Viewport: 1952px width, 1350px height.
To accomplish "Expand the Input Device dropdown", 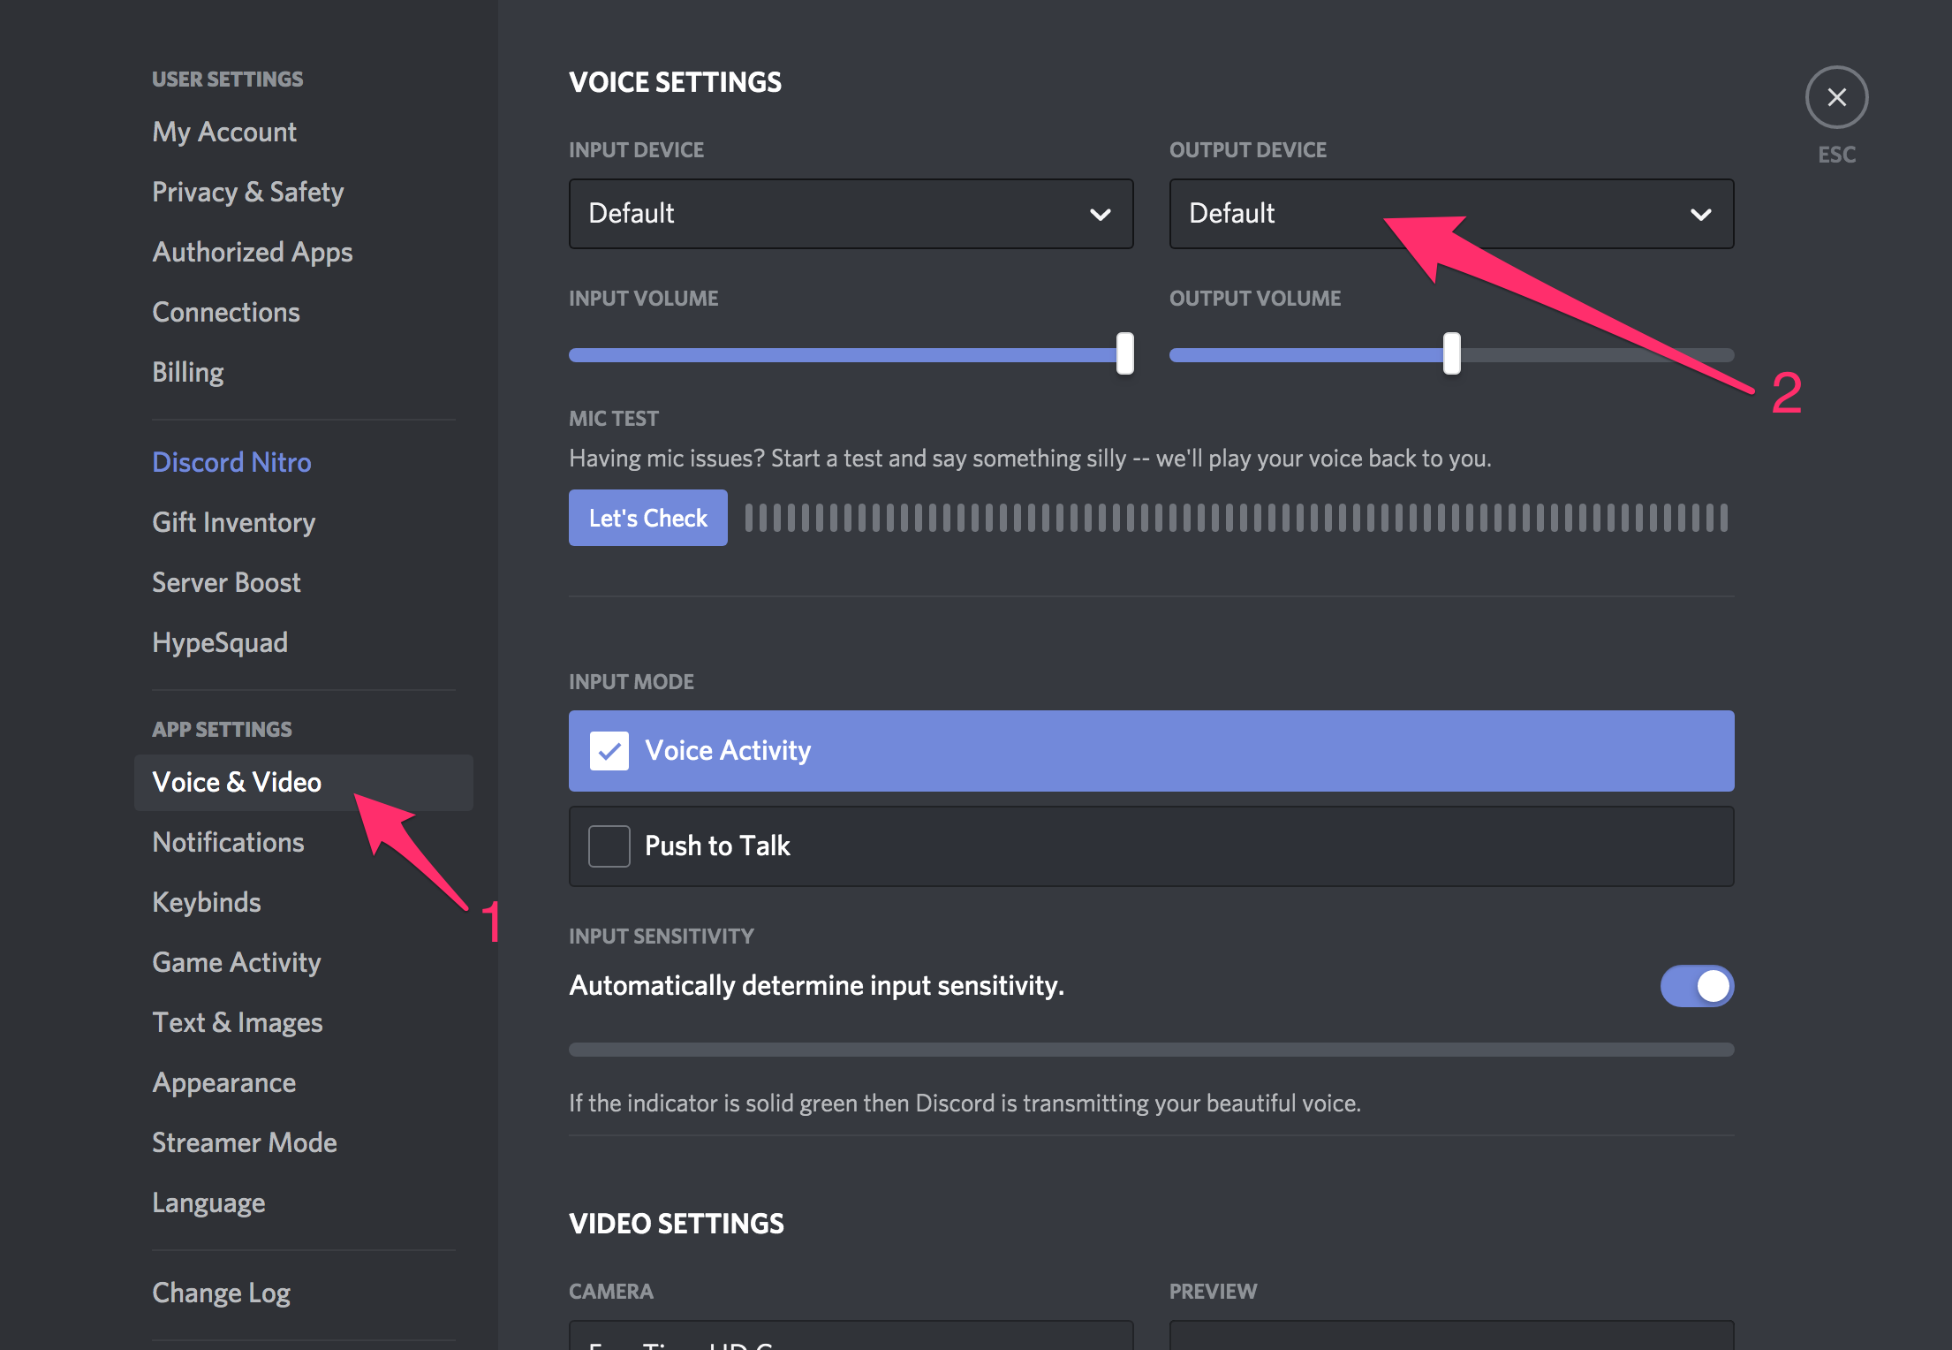I will (x=854, y=214).
